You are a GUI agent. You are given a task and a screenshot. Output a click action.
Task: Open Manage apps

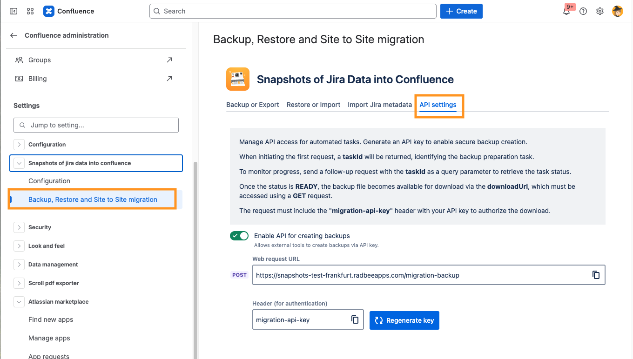[49, 338]
